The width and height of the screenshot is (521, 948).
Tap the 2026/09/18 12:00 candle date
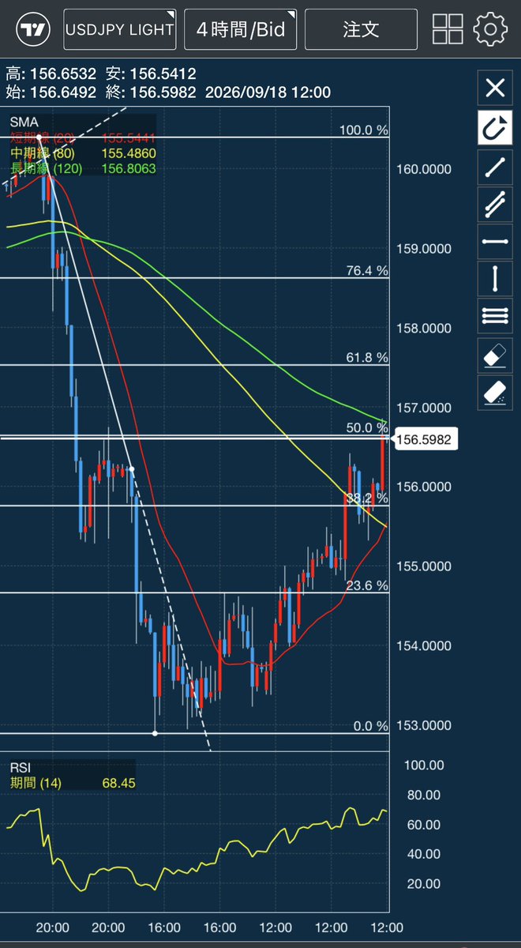pos(268,92)
